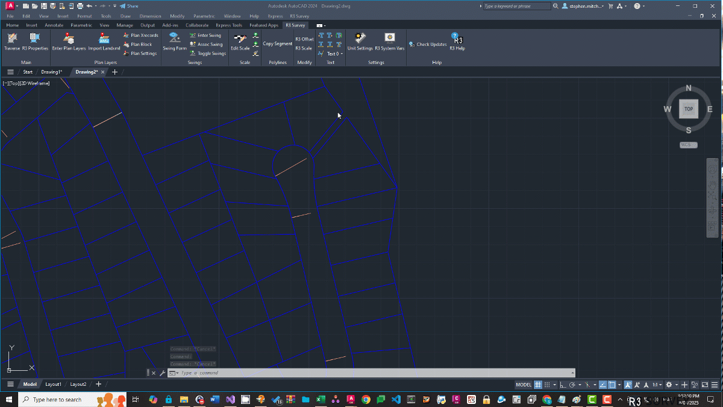Open the R3 Survey menu in menu bar

point(299,16)
